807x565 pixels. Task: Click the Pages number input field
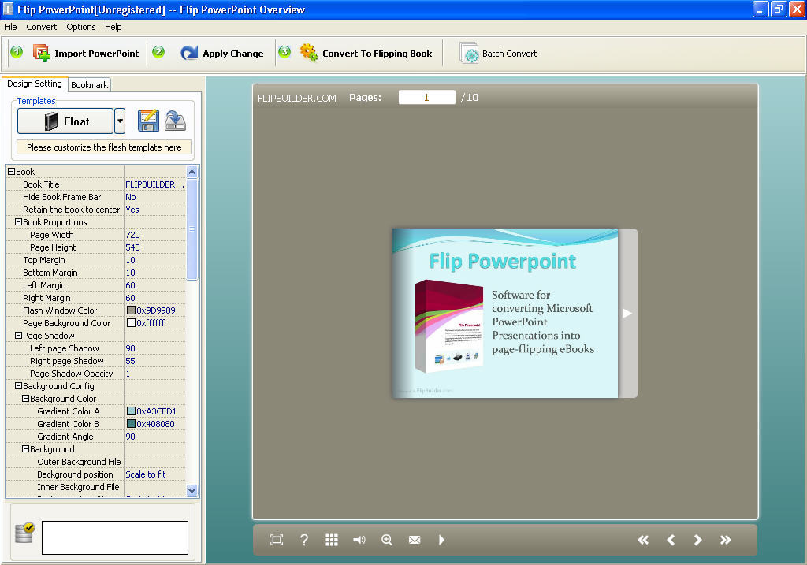(426, 97)
